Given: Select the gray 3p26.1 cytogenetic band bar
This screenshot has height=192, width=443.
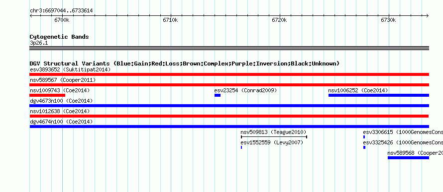Looking at the screenshot, I should pos(229,48).
